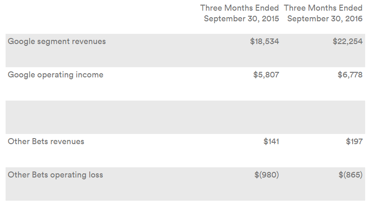This screenshot has height=203, width=367.
Task: Click the $(980) operating loss figure
Action: pyautogui.click(x=267, y=175)
